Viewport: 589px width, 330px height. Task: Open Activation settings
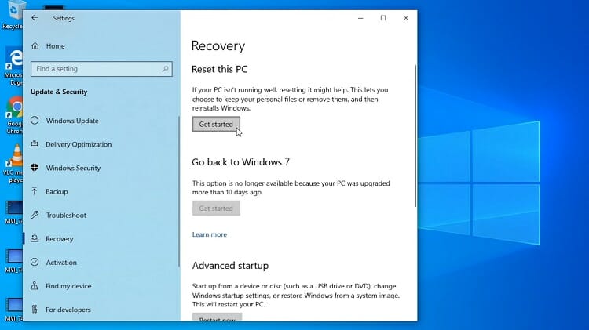point(61,263)
